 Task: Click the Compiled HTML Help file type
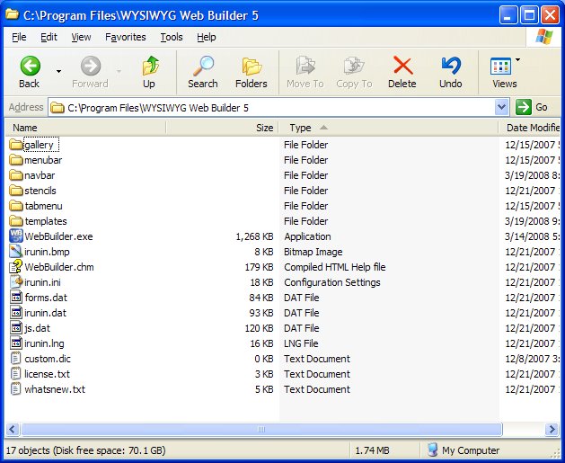[335, 267]
